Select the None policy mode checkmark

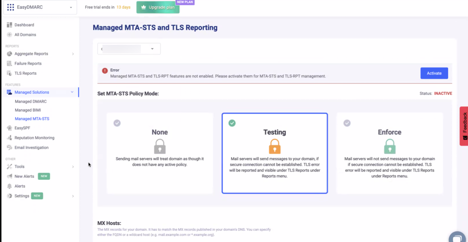pos(117,123)
